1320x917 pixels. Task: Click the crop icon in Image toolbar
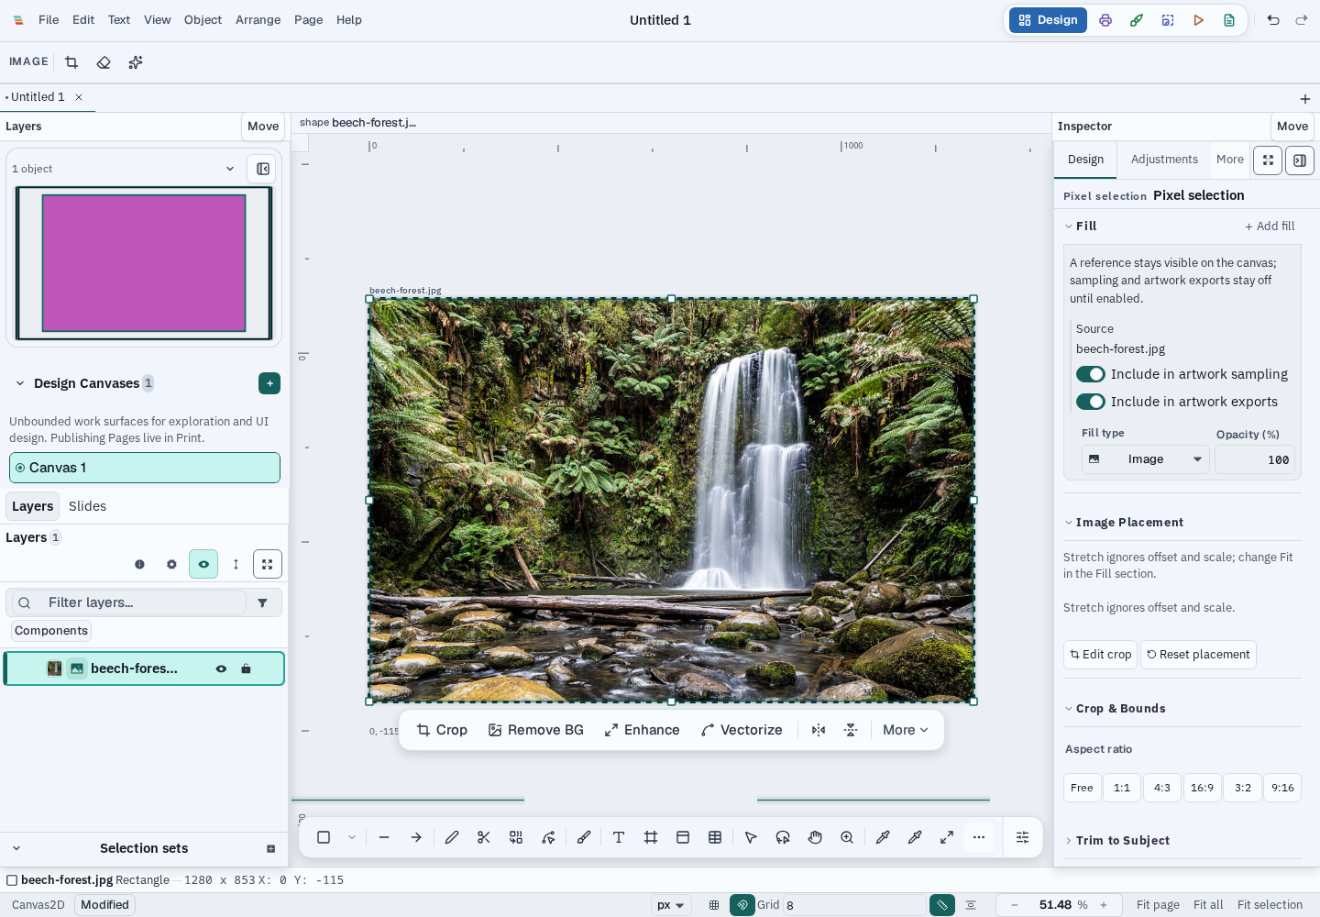pyautogui.click(x=71, y=62)
